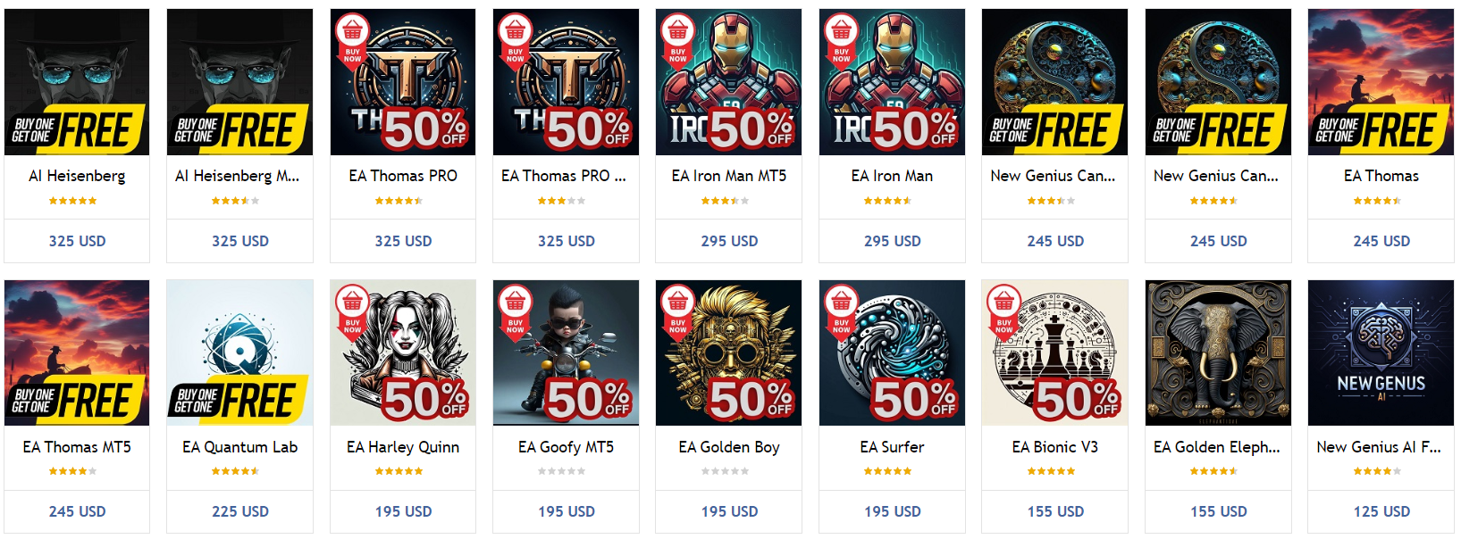Open the EA Harley Quinn title link

403,447
